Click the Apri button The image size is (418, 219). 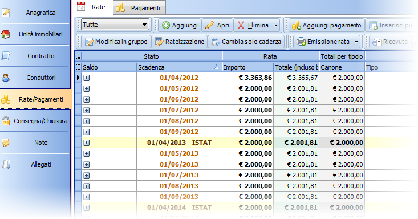point(217,25)
